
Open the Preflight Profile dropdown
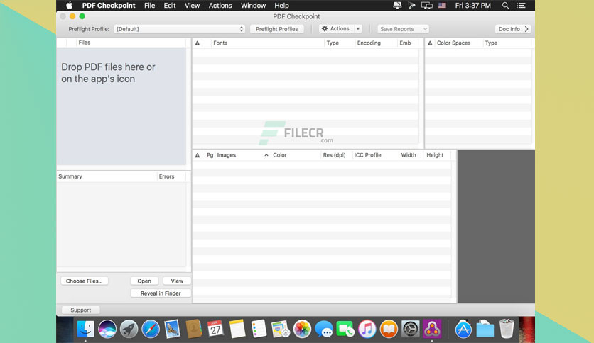point(179,29)
